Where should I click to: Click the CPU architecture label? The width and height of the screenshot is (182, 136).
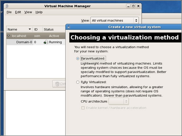(94, 101)
